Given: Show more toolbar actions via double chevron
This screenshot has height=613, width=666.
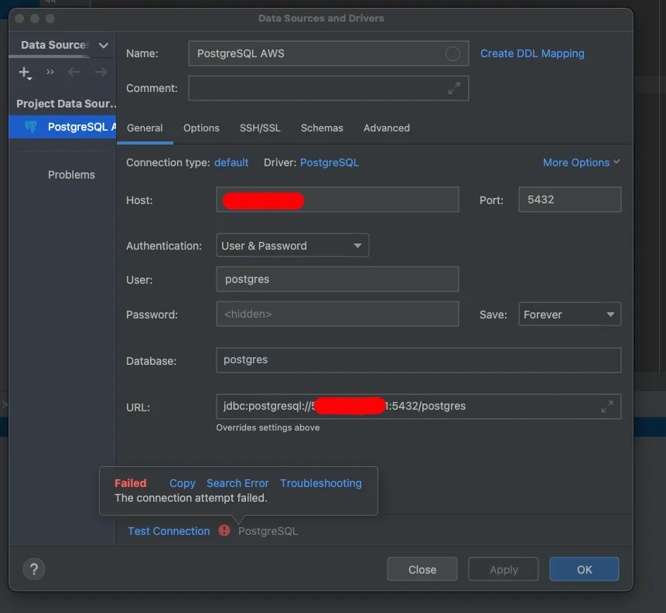Looking at the screenshot, I should [x=50, y=72].
